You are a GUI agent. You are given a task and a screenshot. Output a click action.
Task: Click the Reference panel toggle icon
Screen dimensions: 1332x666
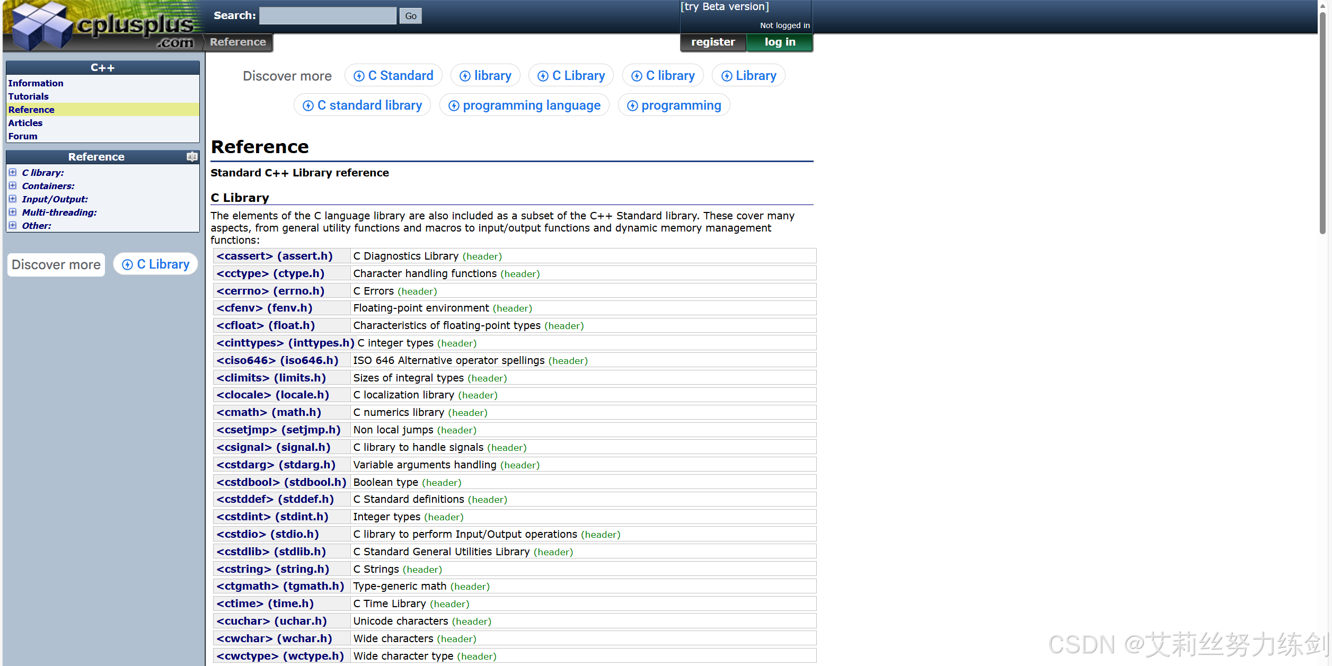pos(192,156)
